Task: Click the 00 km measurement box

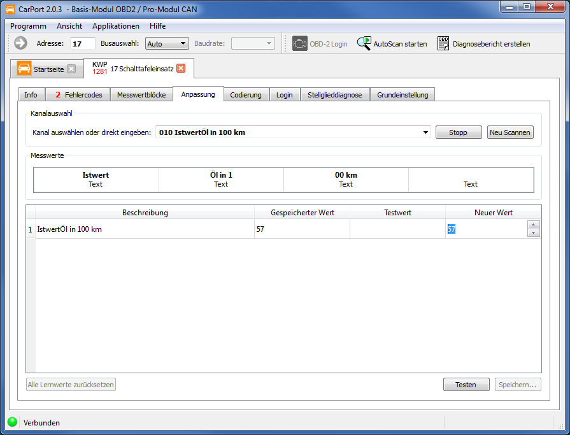Action: pos(346,180)
